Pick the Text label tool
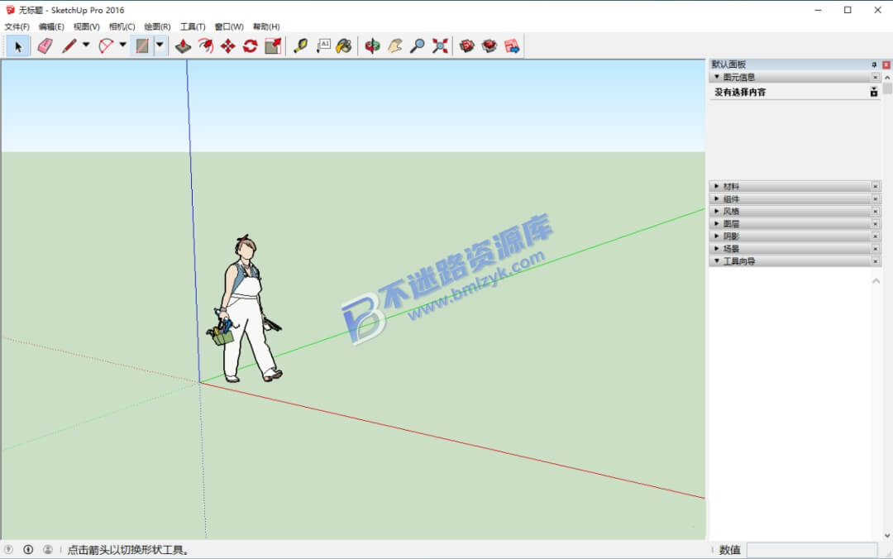This screenshot has height=559, width=893. [x=323, y=46]
